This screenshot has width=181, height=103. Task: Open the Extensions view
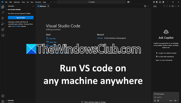point(3,29)
